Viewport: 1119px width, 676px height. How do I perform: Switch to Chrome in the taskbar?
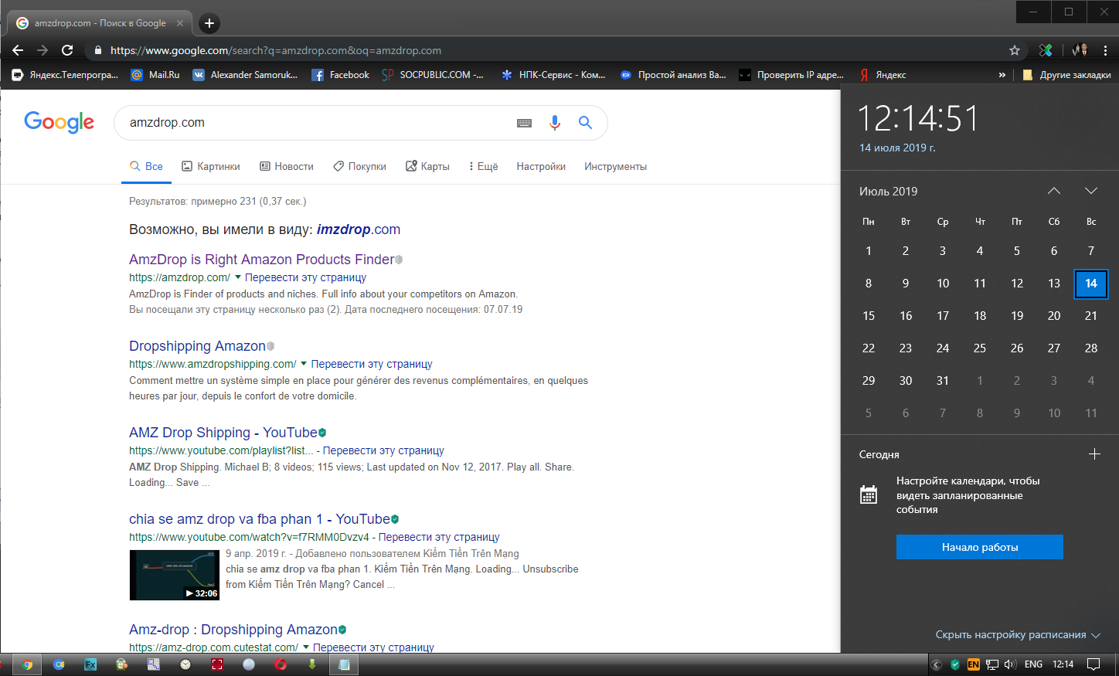(28, 664)
